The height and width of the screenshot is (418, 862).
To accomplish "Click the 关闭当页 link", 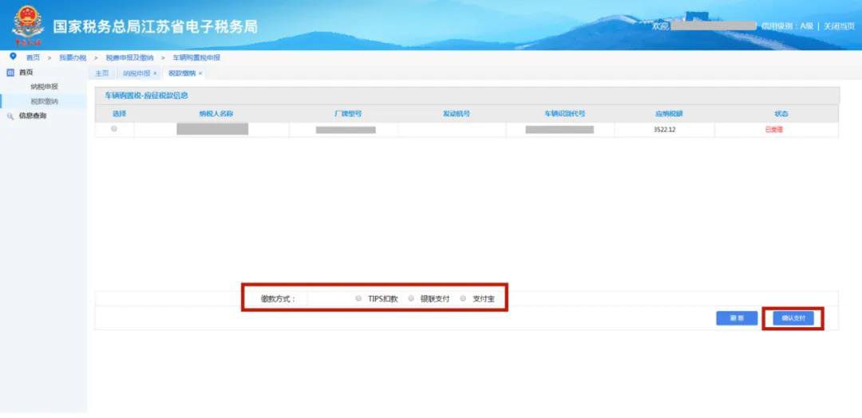I will [838, 26].
